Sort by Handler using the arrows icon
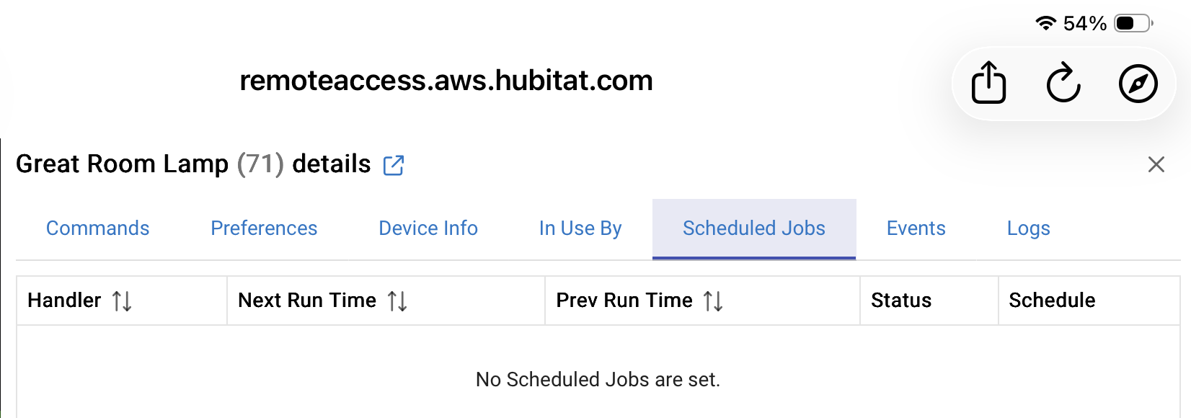The width and height of the screenshot is (1191, 418). [122, 301]
